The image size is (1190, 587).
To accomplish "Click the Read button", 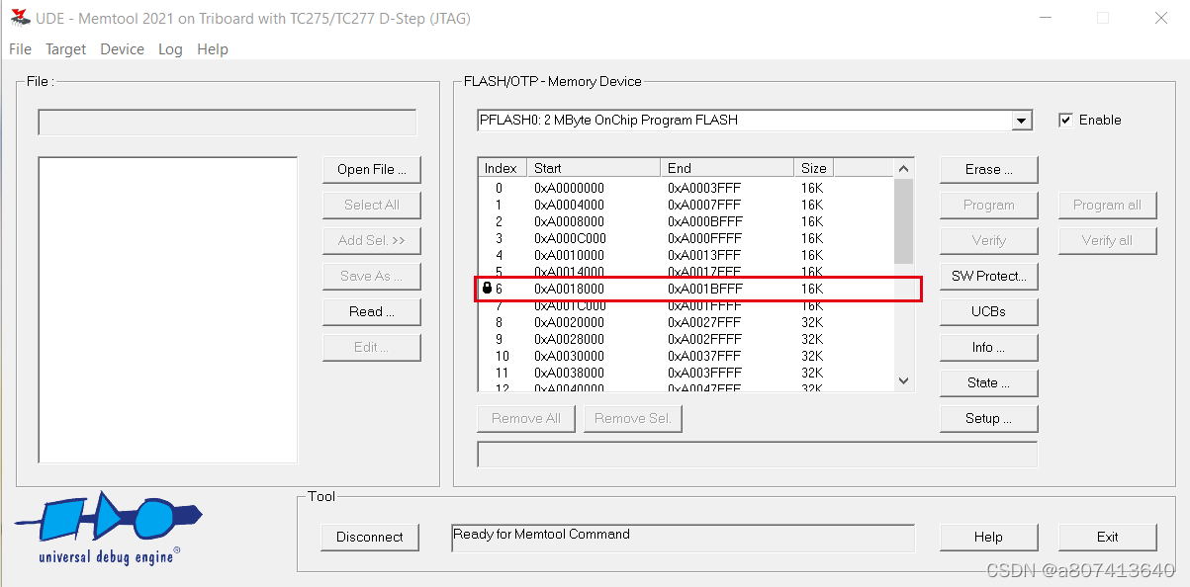I will [x=372, y=311].
